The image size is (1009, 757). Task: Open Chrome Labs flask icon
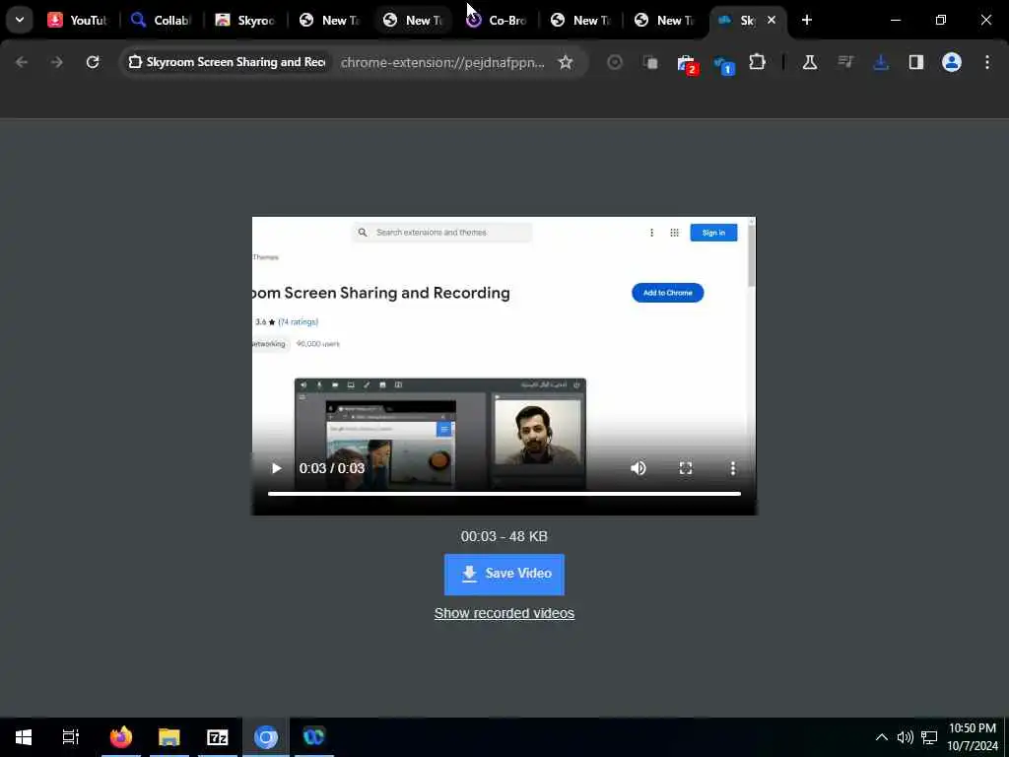(810, 62)
